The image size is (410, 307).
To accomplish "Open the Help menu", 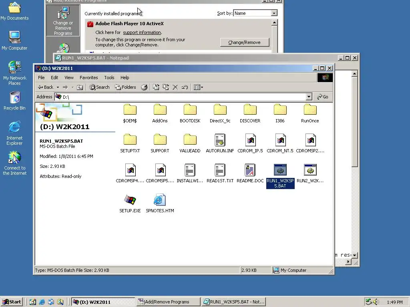I will pos(125,78).
